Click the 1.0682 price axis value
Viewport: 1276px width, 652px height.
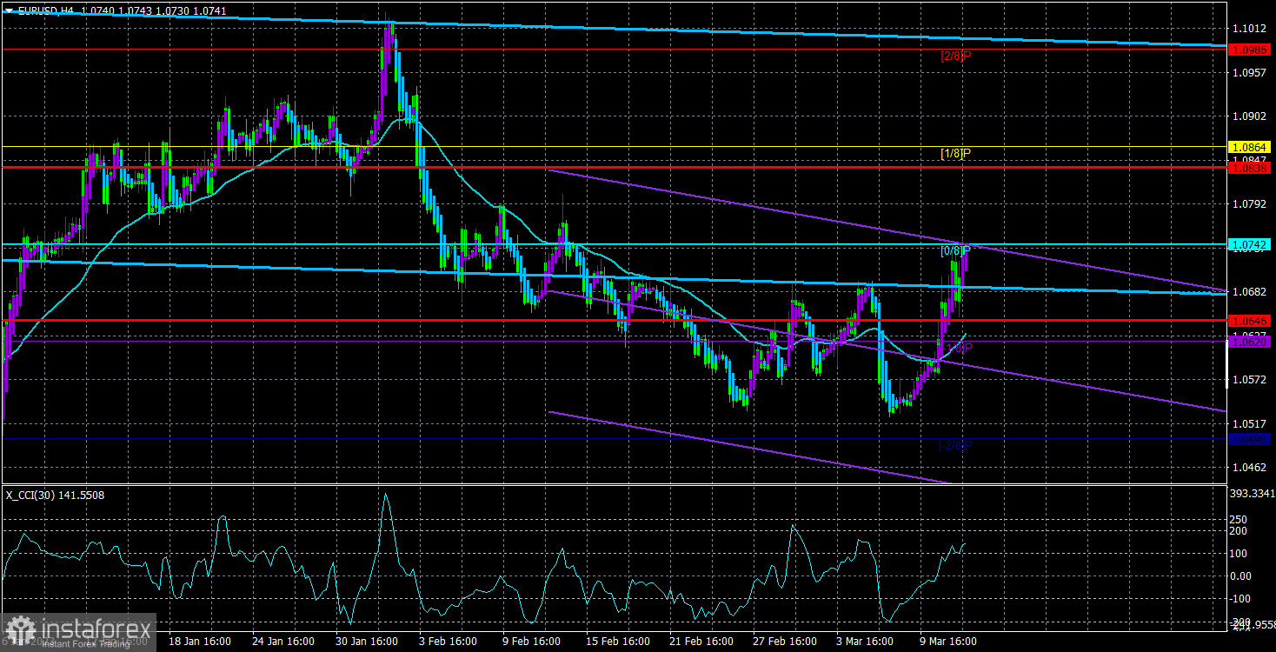pyautogui.click(x=1248, y=292)
